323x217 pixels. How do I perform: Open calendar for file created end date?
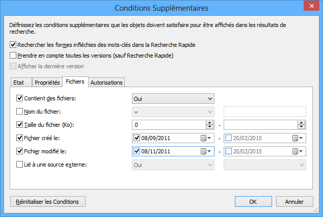(x=298, y=138)
